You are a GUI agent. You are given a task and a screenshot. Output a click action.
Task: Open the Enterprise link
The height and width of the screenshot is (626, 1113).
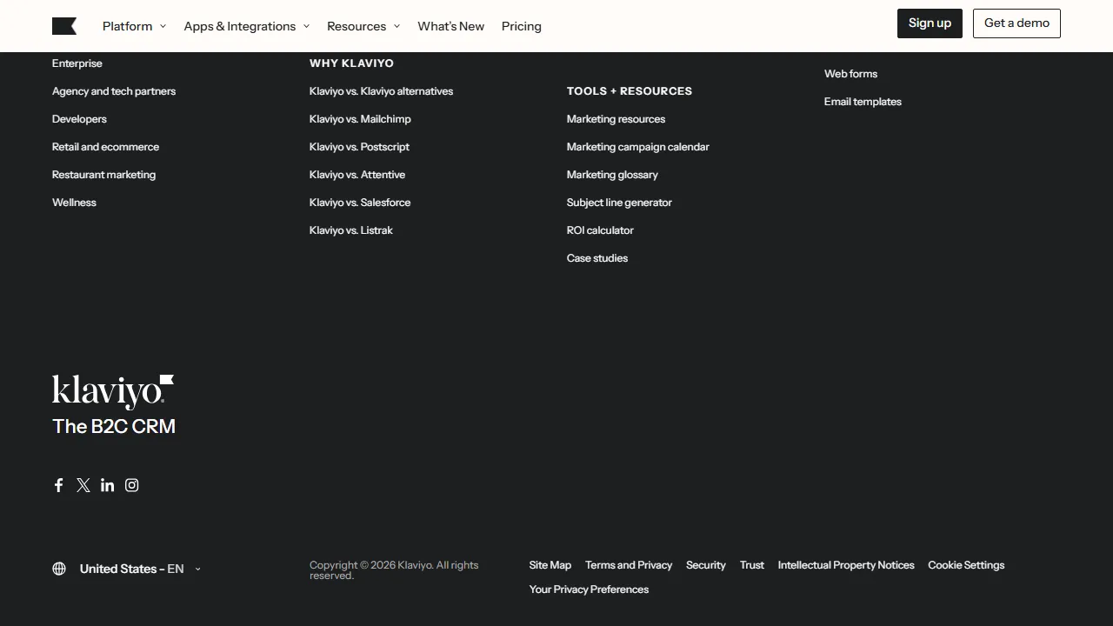tap(77, 63)
